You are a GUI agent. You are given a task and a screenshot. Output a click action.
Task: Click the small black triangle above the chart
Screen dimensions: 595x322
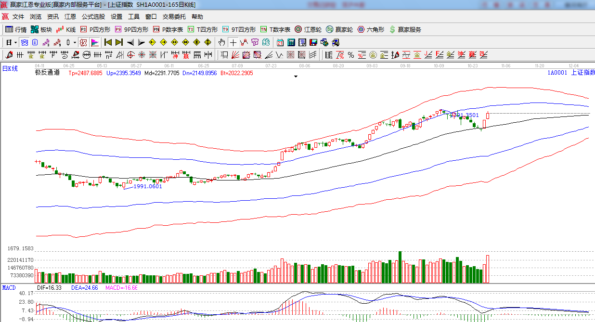click(295, 76)
